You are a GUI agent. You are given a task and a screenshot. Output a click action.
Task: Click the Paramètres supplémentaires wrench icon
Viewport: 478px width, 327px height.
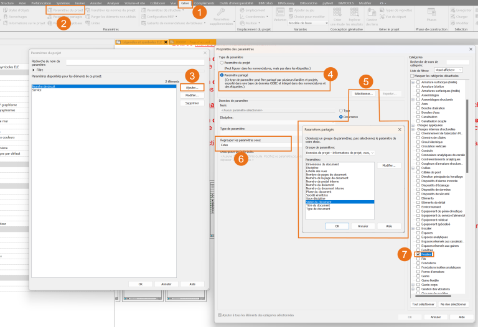pos(221,12)
